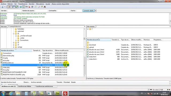Open the Transferencia menu
Screen dimensions: 171x96
click(x=23, y=4)
